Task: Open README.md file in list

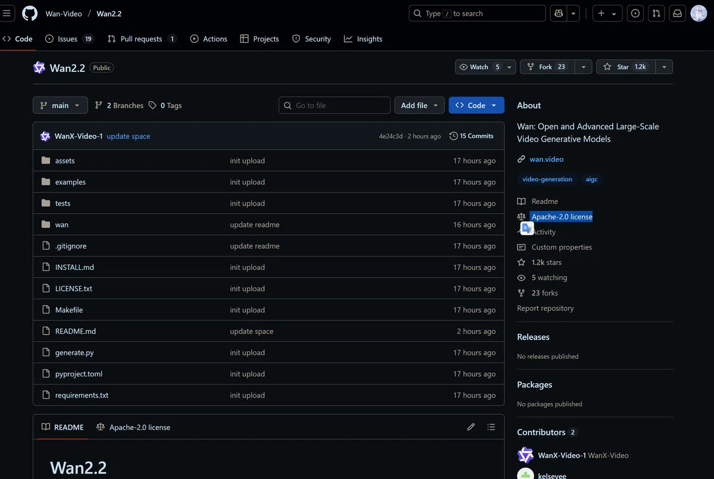Action: pos(76,332)
